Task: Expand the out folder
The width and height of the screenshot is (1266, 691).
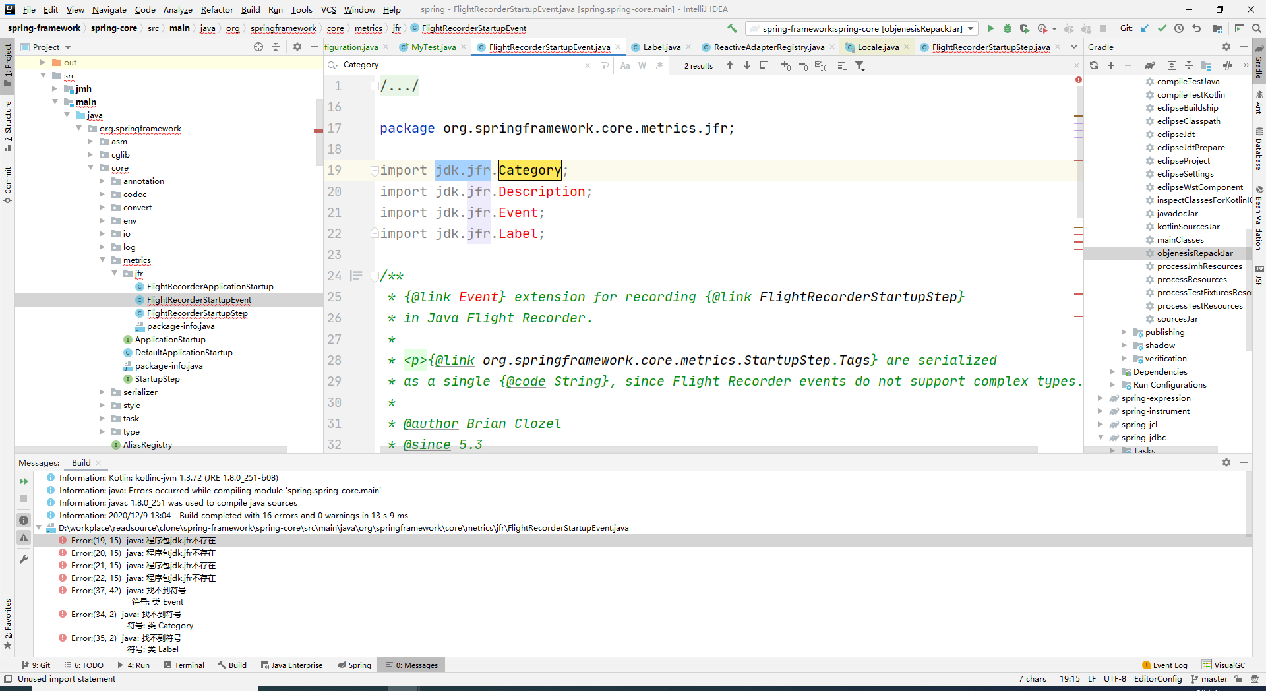Action: (x=43, y=63)
